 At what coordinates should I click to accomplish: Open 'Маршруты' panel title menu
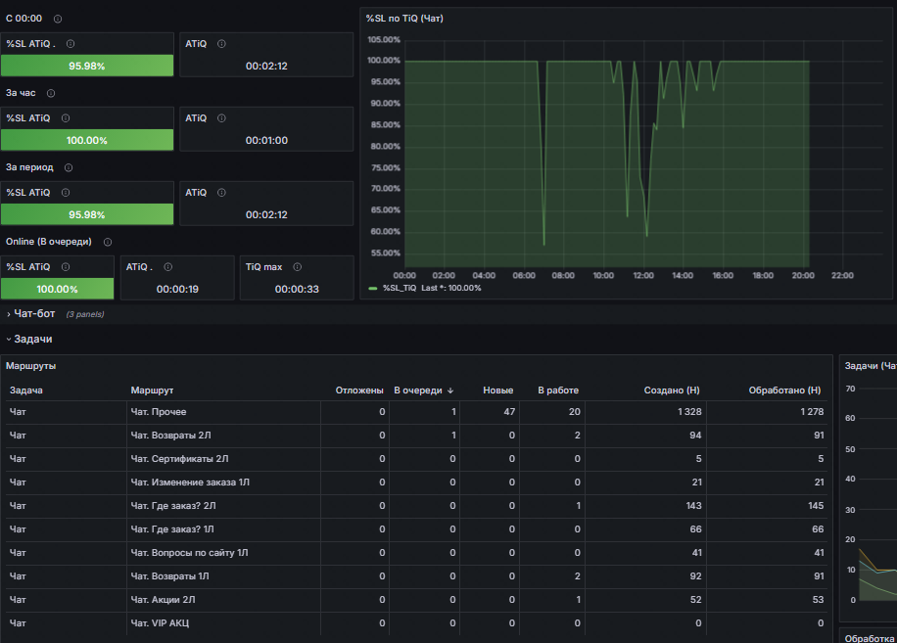pyautogui.click(x=31, y=366)
